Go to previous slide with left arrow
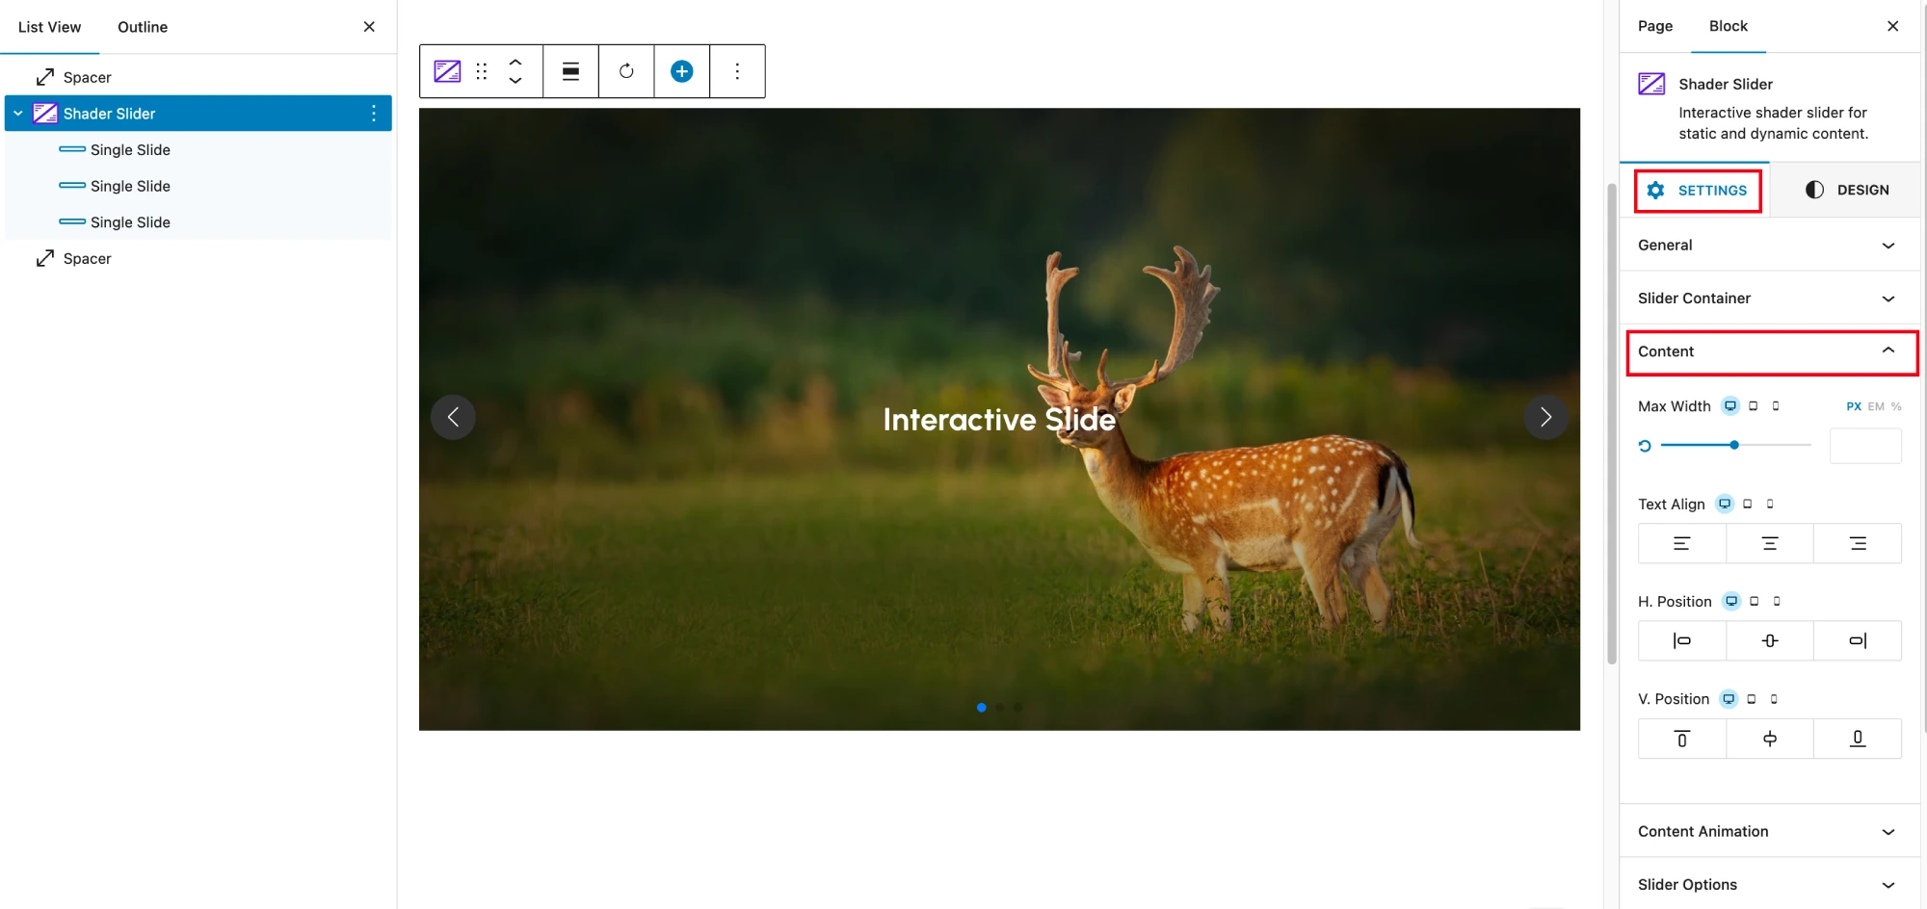Screen dimensions: 1927x909 click(x=453, y=417)
